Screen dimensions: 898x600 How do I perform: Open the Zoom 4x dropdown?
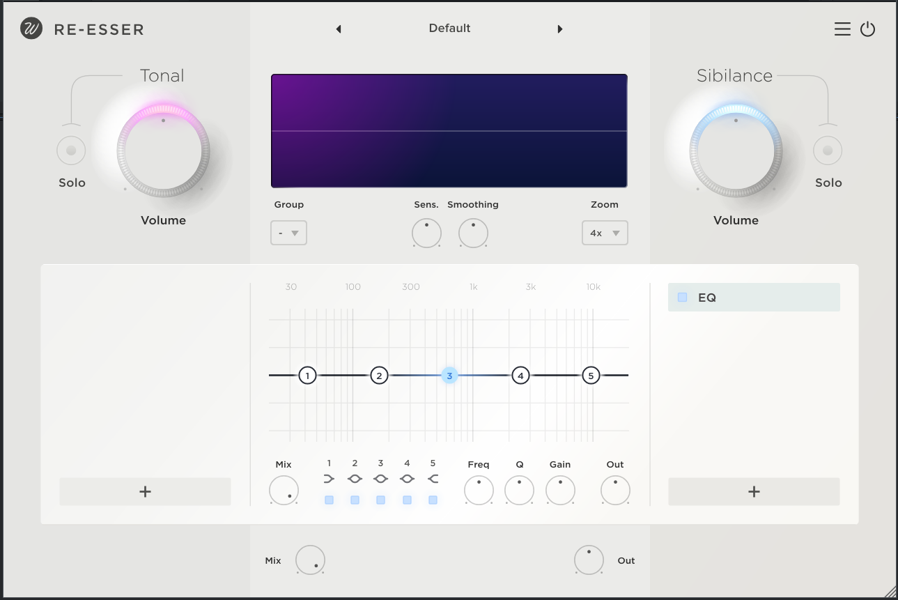tap(605, 233)
